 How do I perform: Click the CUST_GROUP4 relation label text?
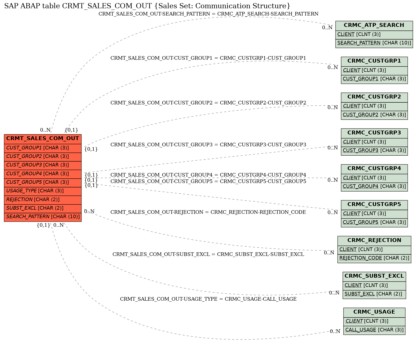tap(208, 175)
